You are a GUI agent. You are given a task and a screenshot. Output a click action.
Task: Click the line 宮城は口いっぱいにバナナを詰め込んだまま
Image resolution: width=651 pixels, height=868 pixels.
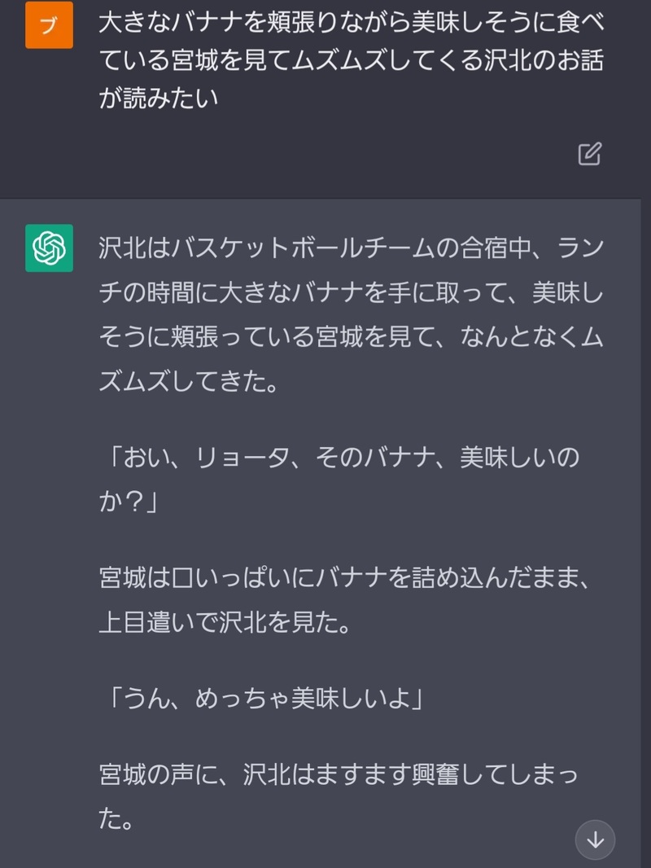pyautogui.click(x=342, y=578)
